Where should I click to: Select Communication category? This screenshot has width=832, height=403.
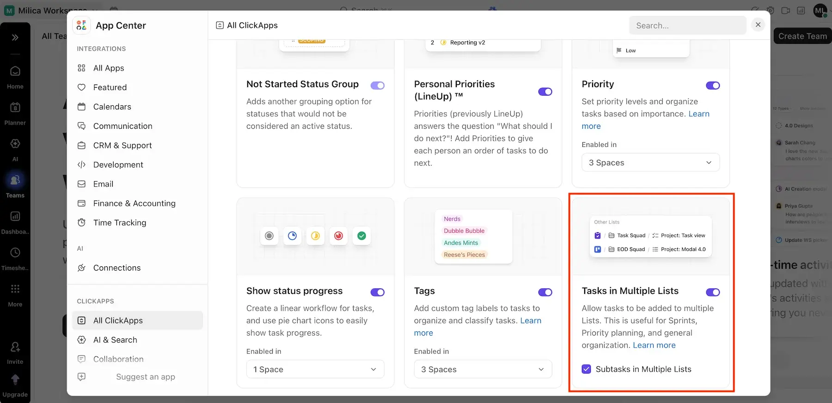click(x=137, y=126)
